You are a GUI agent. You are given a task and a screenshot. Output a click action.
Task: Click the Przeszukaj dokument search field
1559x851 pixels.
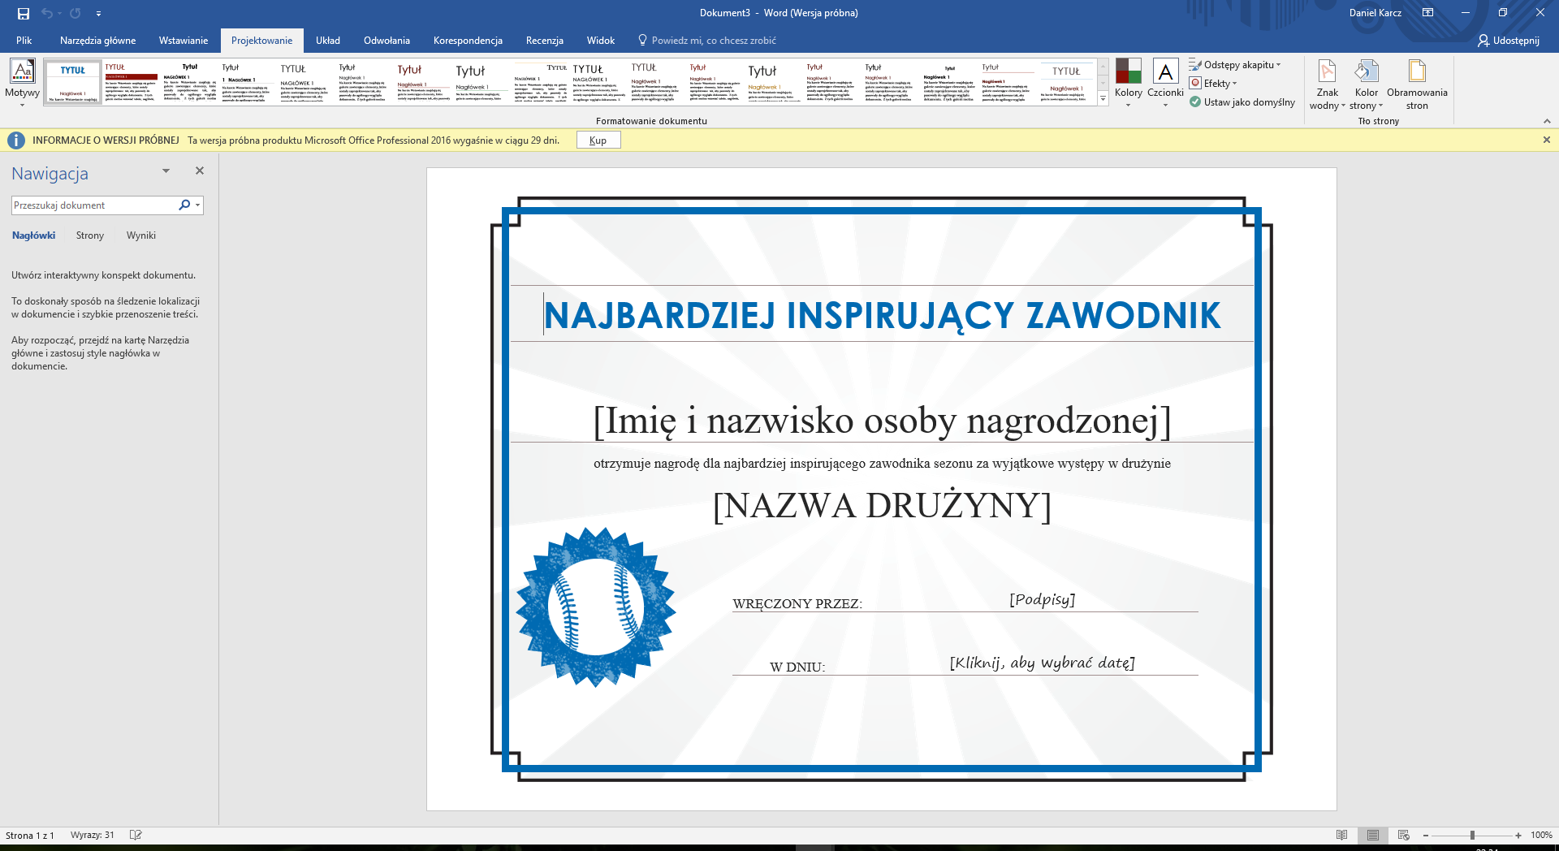pyautogui.click(x=93, y=205)
